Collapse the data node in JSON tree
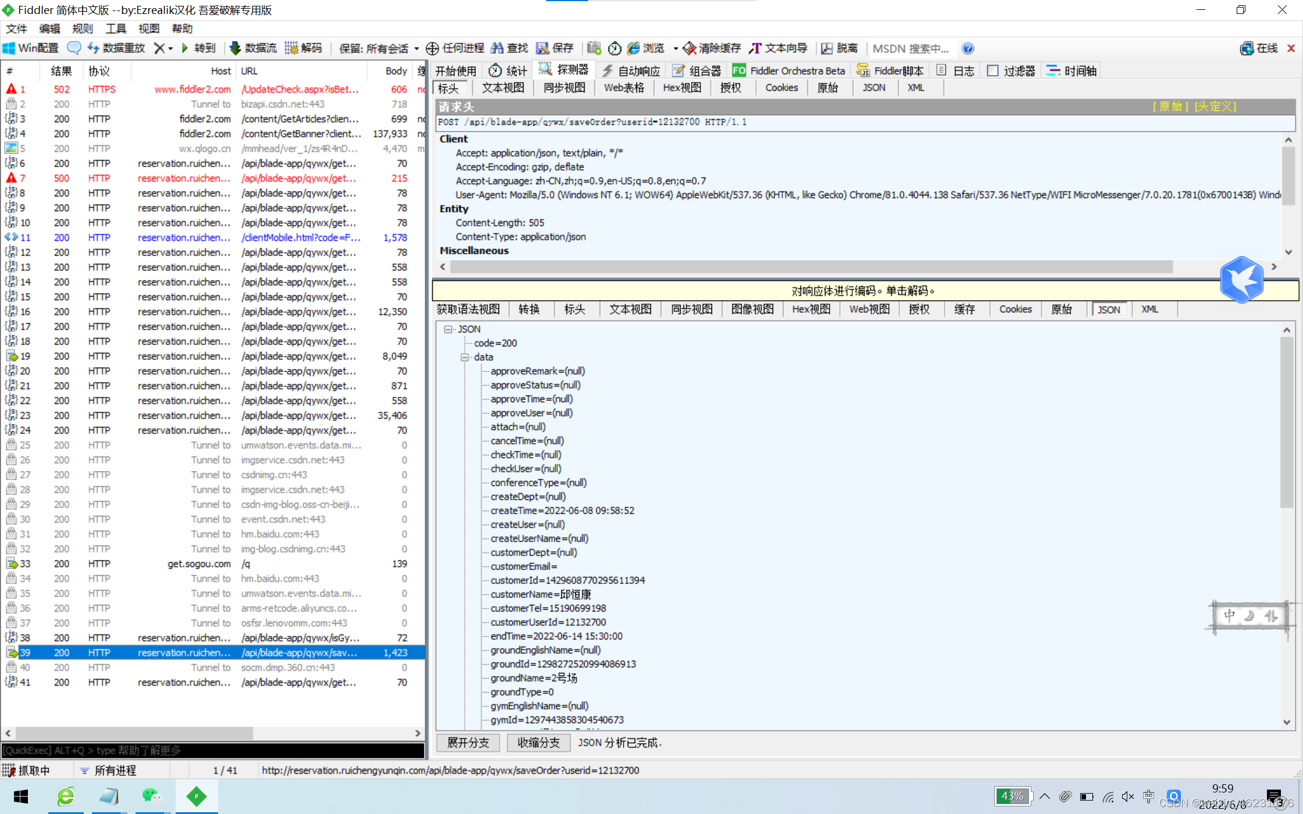Viewport: 1303px width, 814px height. 465,357
